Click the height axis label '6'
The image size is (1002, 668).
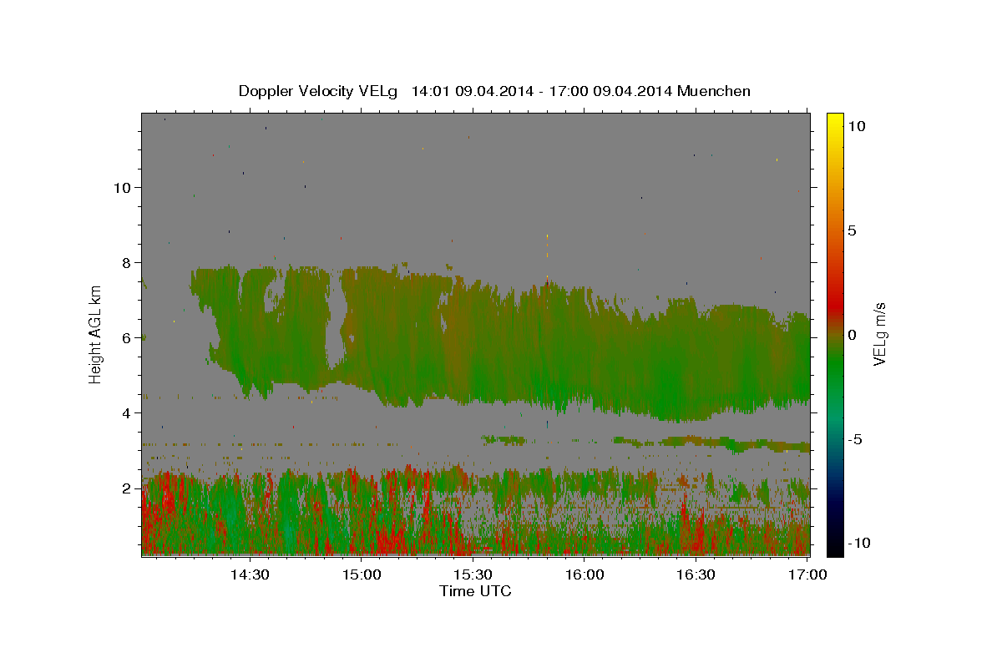[128, 337]
